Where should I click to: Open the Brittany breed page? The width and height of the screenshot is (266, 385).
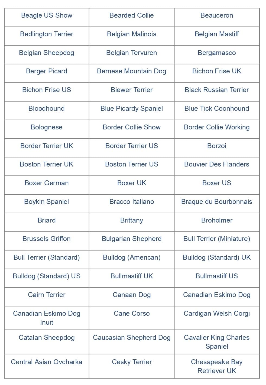coord(131,220)
